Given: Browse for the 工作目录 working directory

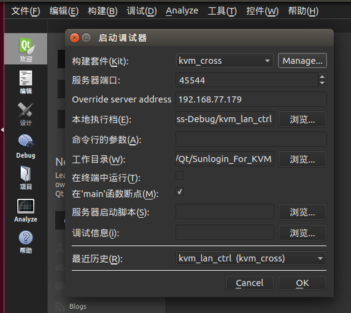Looking at the screenshot, I should (x=303, y=159).
